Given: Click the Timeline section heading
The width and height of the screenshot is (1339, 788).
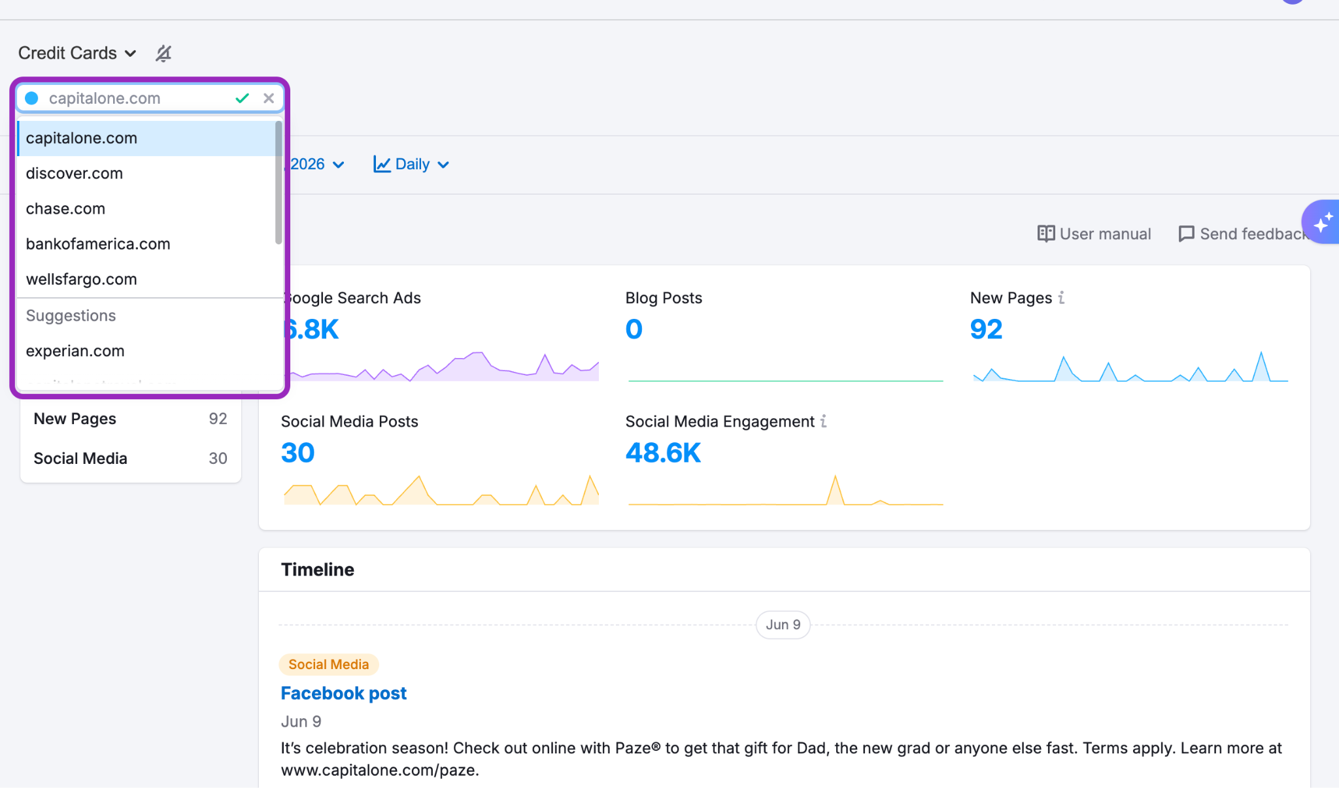Looking at the screenshot, I should point(318,570).
